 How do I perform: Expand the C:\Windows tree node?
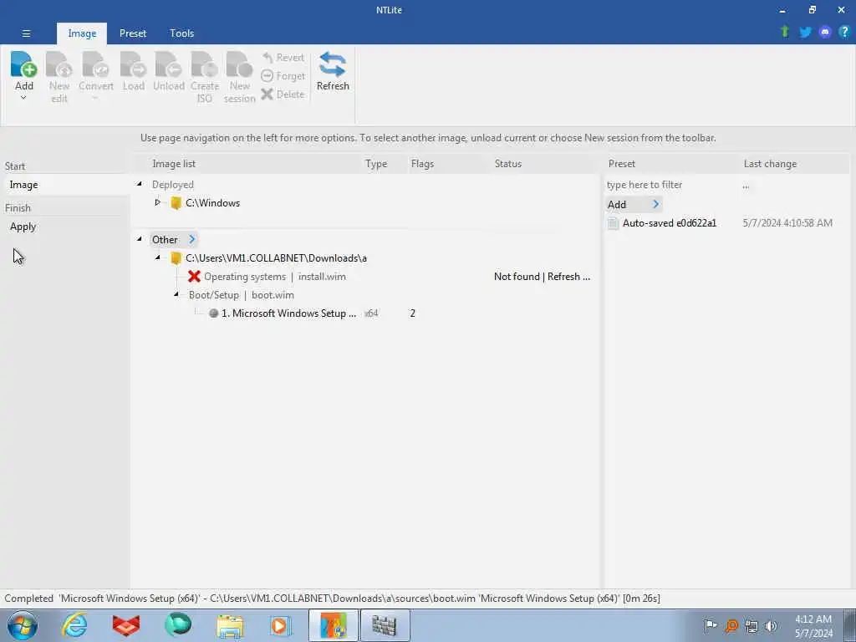pos(158,202)
